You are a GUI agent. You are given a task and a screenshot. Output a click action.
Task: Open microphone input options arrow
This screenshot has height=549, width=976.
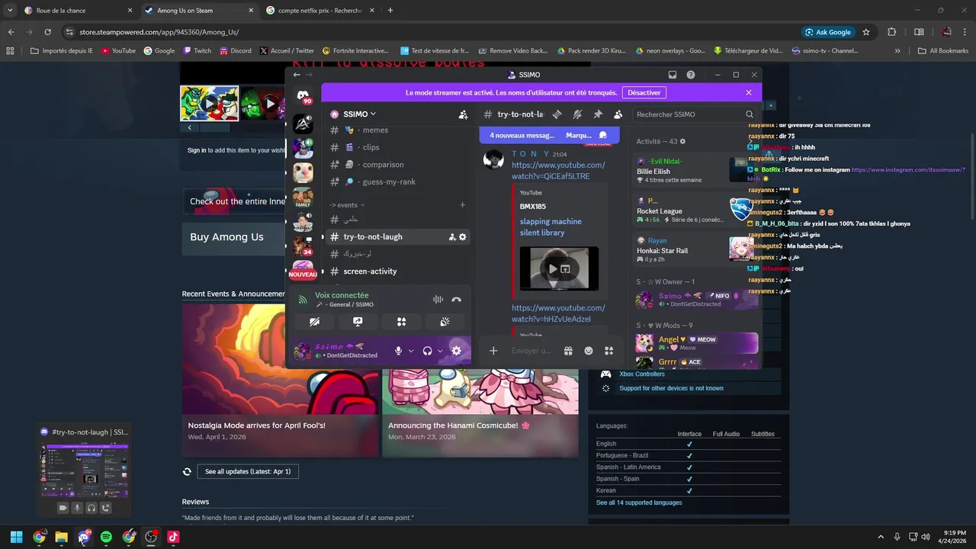pos(411,351)
